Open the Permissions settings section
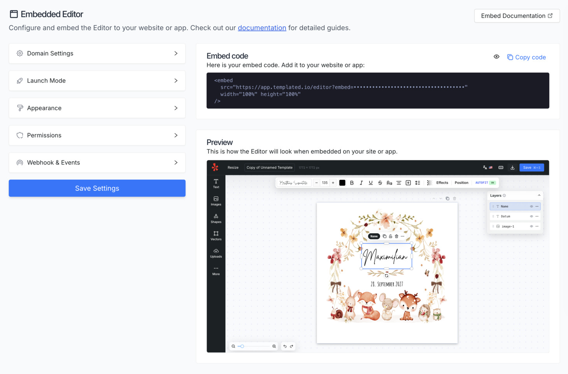This screenshot has height=374, width=568. coord(97,135)
